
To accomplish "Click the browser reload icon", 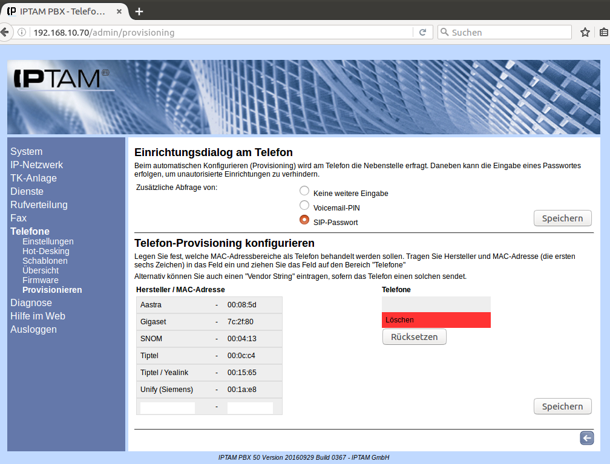I will click(x=423, y=33).
